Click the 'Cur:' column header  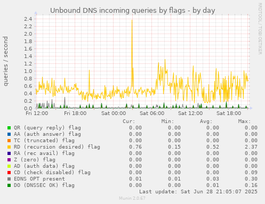pyautogui.click(x=129, y=121)
